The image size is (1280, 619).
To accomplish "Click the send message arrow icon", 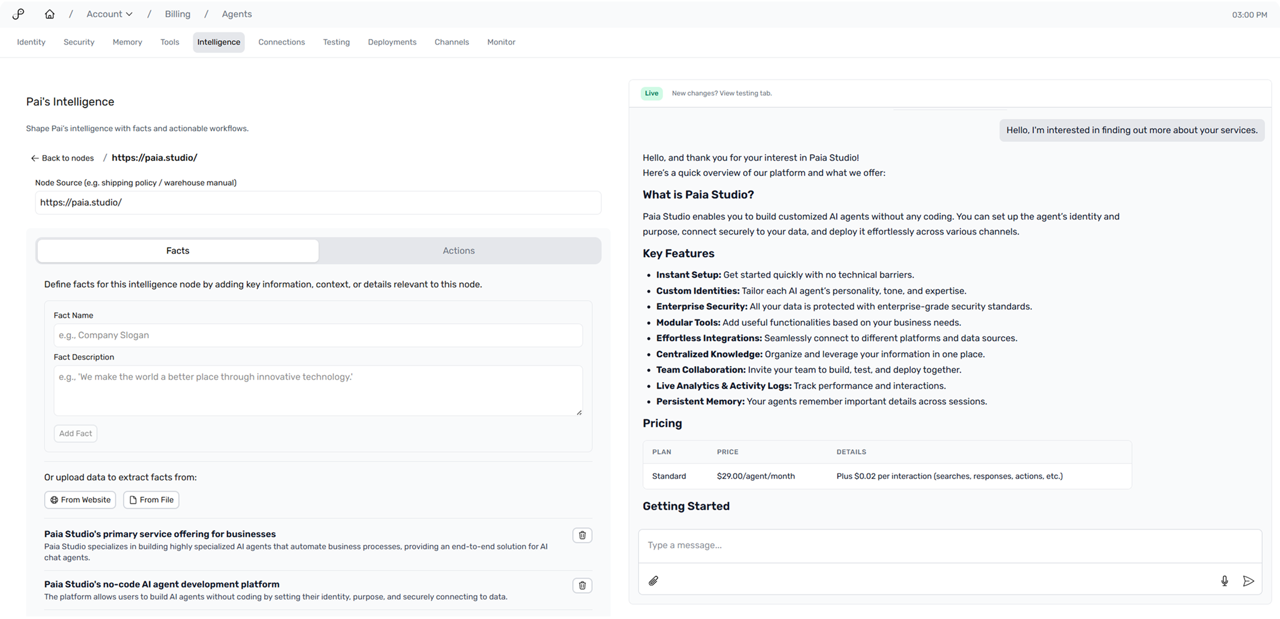I will click(x=1248, y=581).
